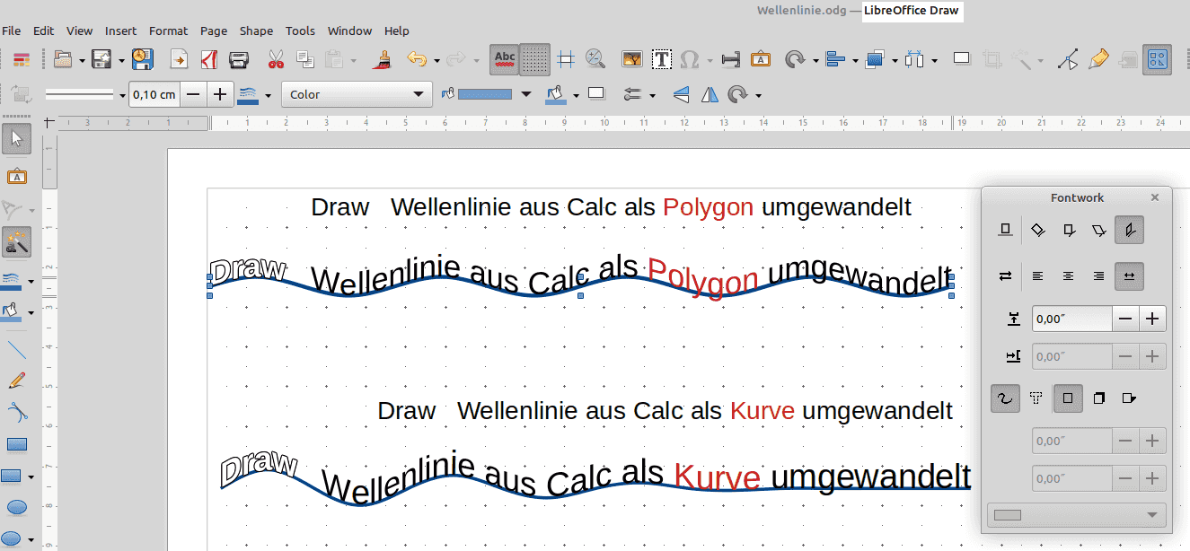
Task: Click the Fontwork Distance input field
Action: click(x=1072, y=318)
